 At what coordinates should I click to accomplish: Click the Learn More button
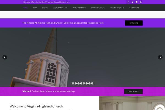click(134, 23)
